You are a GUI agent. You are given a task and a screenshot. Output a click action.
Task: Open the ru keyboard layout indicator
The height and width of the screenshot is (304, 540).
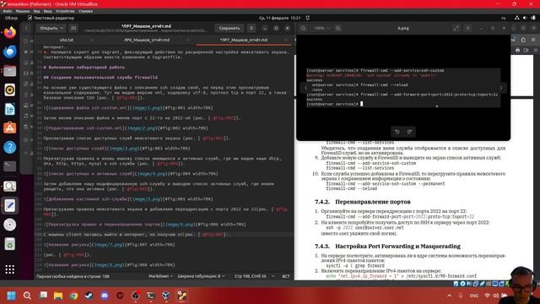click(503, 18)
